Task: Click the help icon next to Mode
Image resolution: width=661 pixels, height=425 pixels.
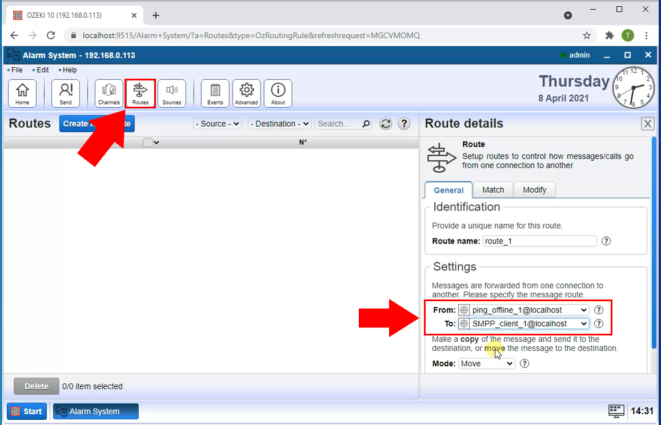Action: pyautogui.click(x=524, y=363)
